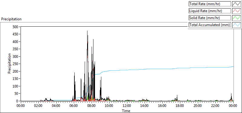Click the 250 value on the Y axis
The width and height of the screenshot is (242, 113).
(x=15, y=64)
